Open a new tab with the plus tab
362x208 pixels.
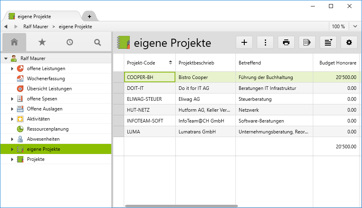pos(89,17)
